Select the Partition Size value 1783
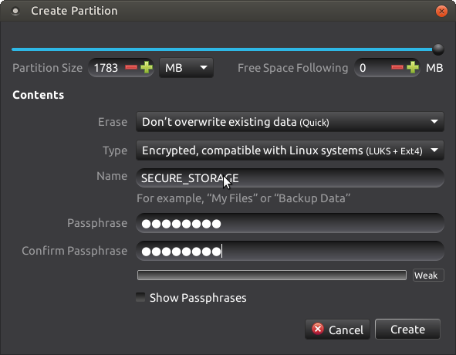Image resolution: width=456 pixels, height=355 pixels. (x=106, y=68)
